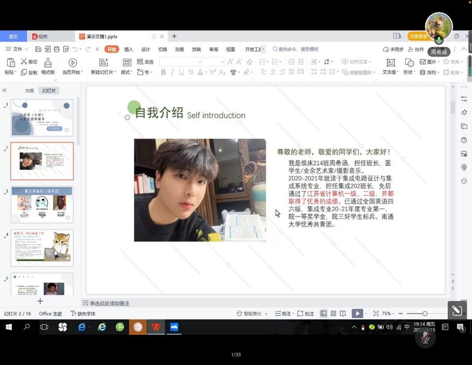Click the Collaborate (协作) button

click(x=416, y=49)
